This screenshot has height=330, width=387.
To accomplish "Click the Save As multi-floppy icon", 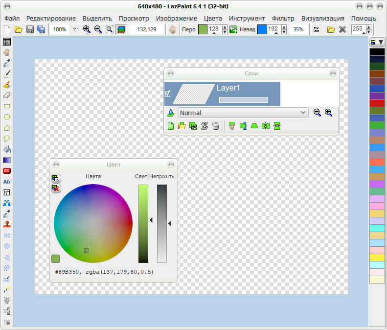I will click(41, 30).
